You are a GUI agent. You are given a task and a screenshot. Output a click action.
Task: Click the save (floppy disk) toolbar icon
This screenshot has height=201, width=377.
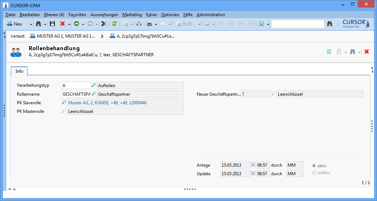(52, 24)
